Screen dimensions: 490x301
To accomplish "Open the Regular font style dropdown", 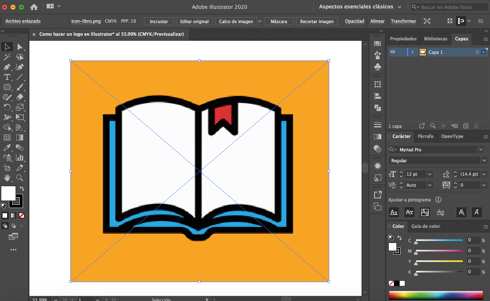I will [x=483, y=160].
